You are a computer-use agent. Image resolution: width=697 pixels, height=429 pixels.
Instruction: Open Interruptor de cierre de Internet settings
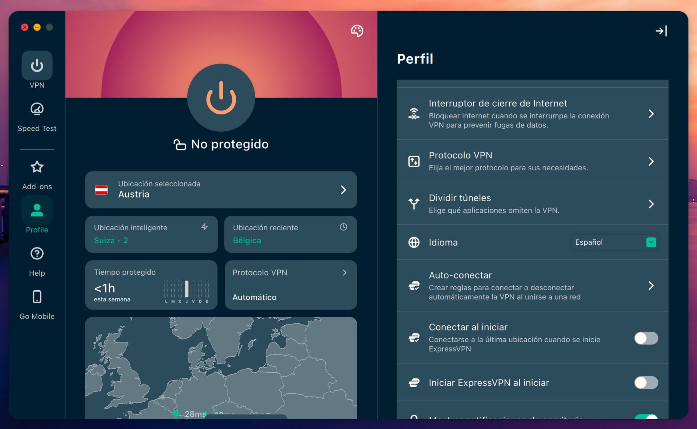[x=532, y=114]
